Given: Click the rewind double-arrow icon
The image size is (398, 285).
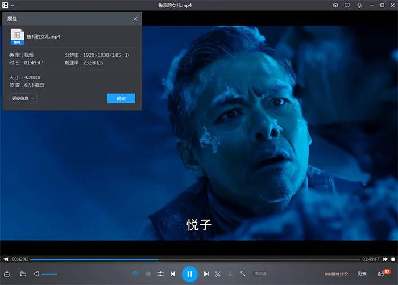Looking at the screenshot, I should coord(6,259).
